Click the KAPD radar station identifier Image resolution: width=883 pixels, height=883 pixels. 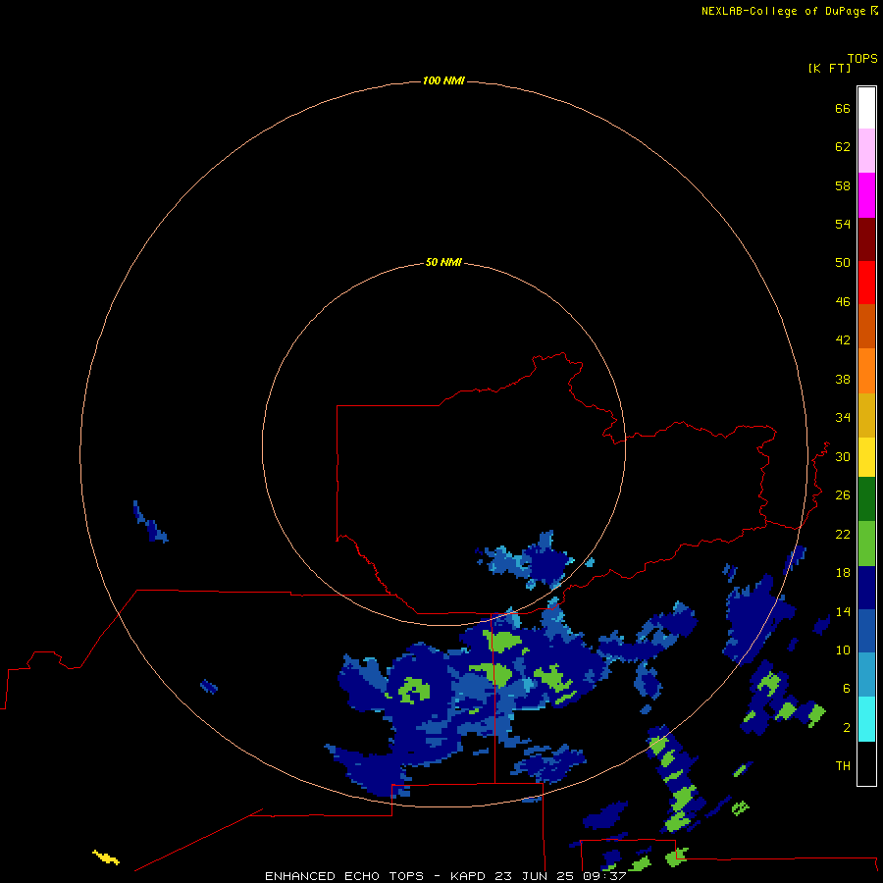pos(467,876)
